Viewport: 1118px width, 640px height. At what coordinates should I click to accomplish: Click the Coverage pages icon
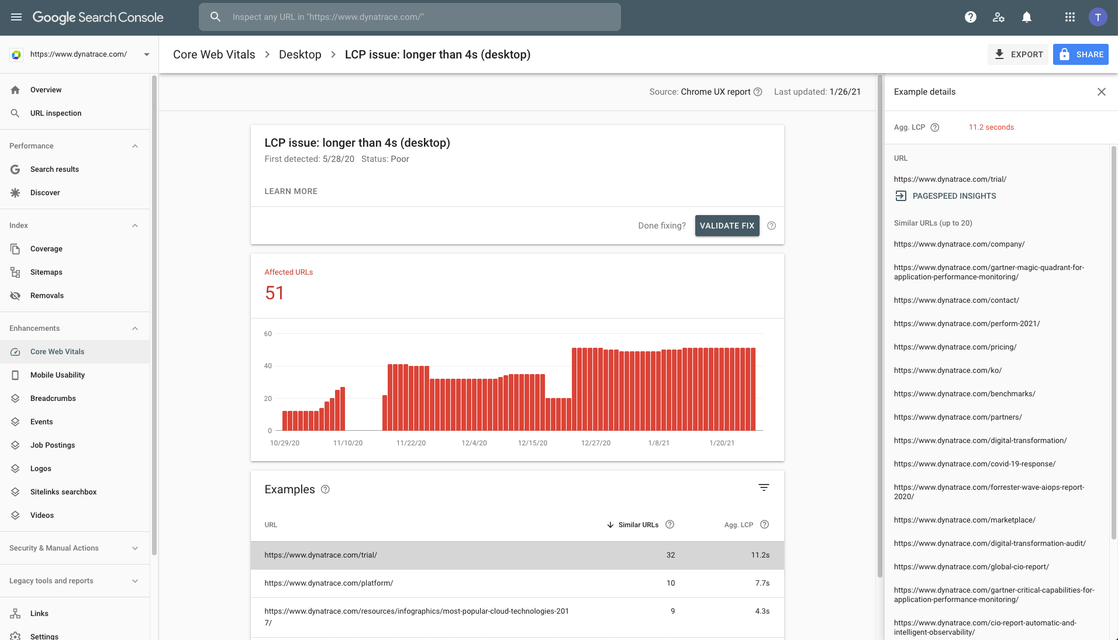15,249
